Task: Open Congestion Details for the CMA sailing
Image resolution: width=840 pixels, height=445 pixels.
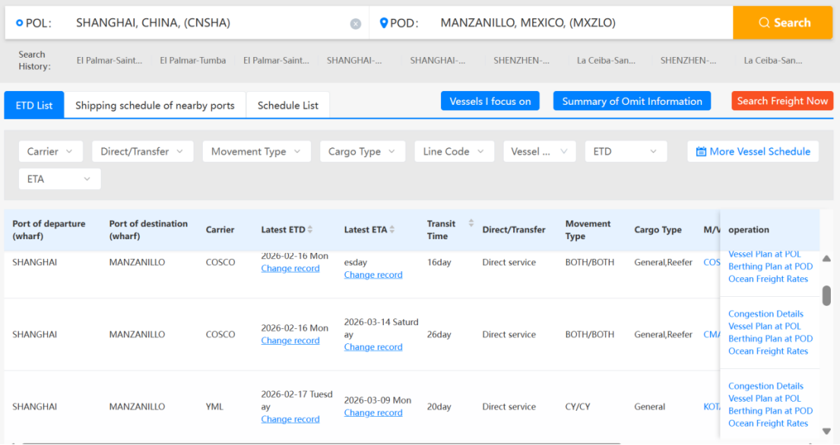Action: [x=766, y=314]
